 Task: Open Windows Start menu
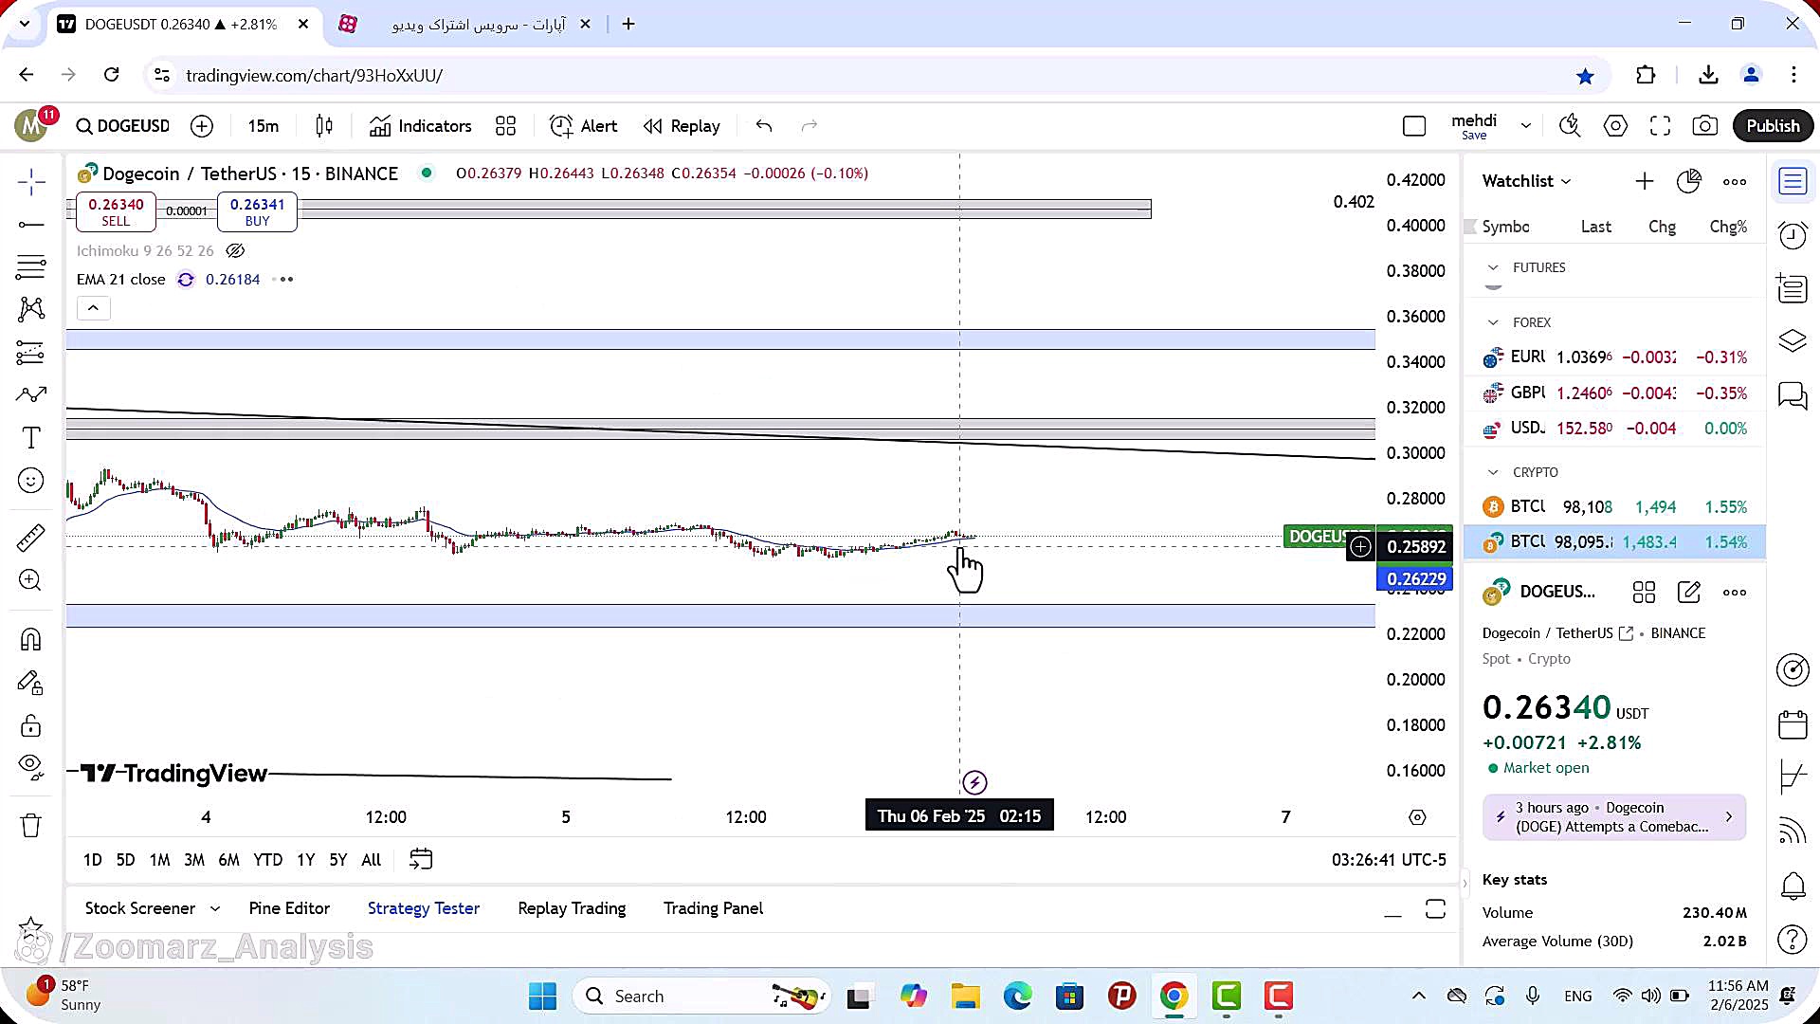click(542, 997)
